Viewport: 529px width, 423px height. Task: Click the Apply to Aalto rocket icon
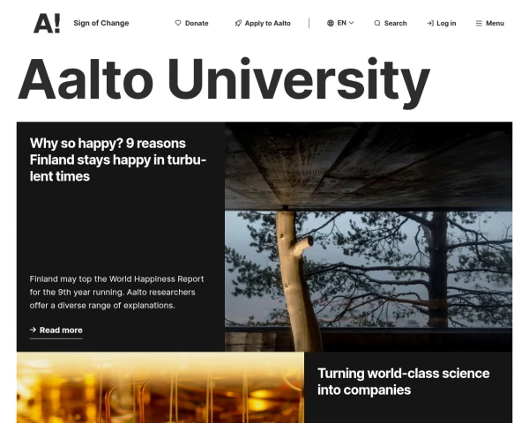click(x=238, y=23)
